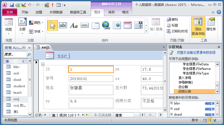Click 编辑表 link next to ccd
Screen dimensions: 224x125
[209, 109]
